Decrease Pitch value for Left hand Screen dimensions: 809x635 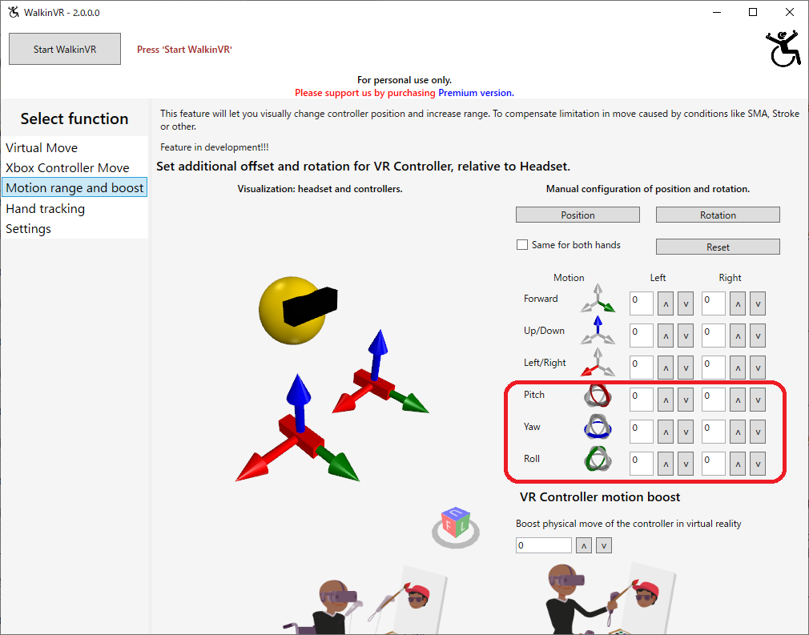tap(686, 400)
